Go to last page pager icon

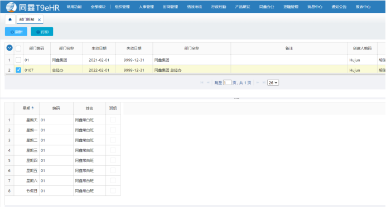click(264, 82)
